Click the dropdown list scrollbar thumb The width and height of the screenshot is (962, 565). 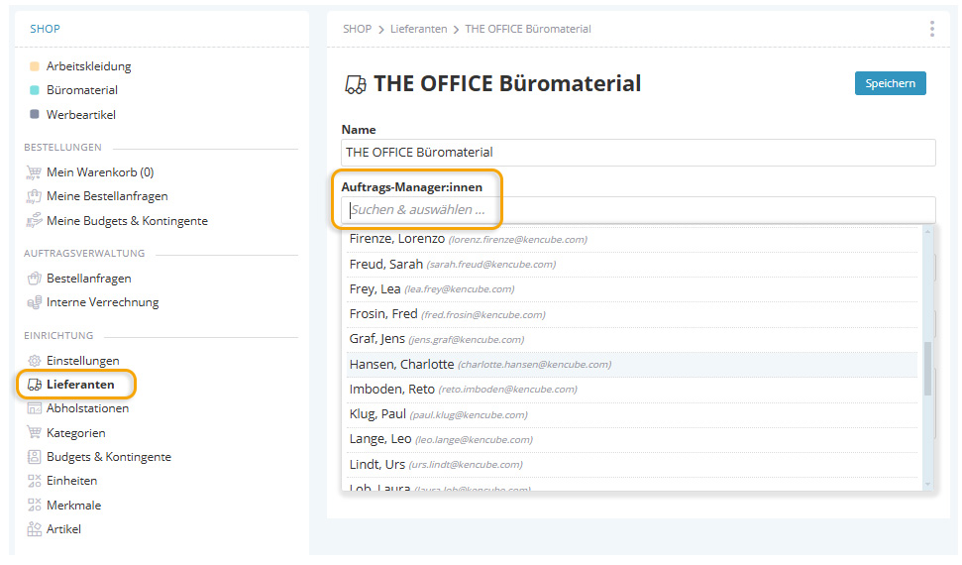(927, 369)
